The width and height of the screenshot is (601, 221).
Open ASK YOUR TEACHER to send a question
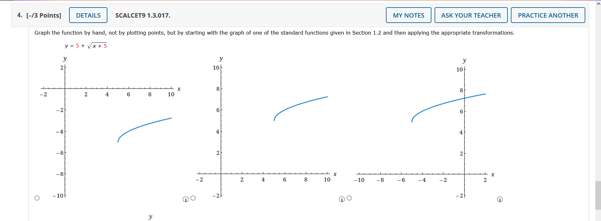471,15
